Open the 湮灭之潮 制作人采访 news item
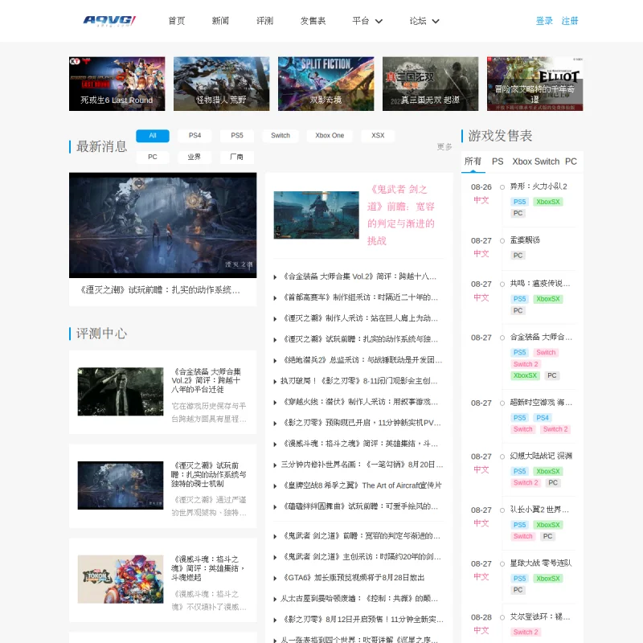Image resolution: width=643 pixels, height=643 pixels. 358,318
